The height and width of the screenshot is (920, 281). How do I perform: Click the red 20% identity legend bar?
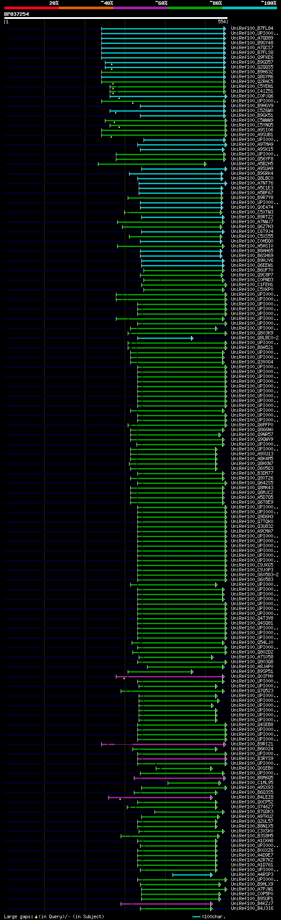(31, 8)
